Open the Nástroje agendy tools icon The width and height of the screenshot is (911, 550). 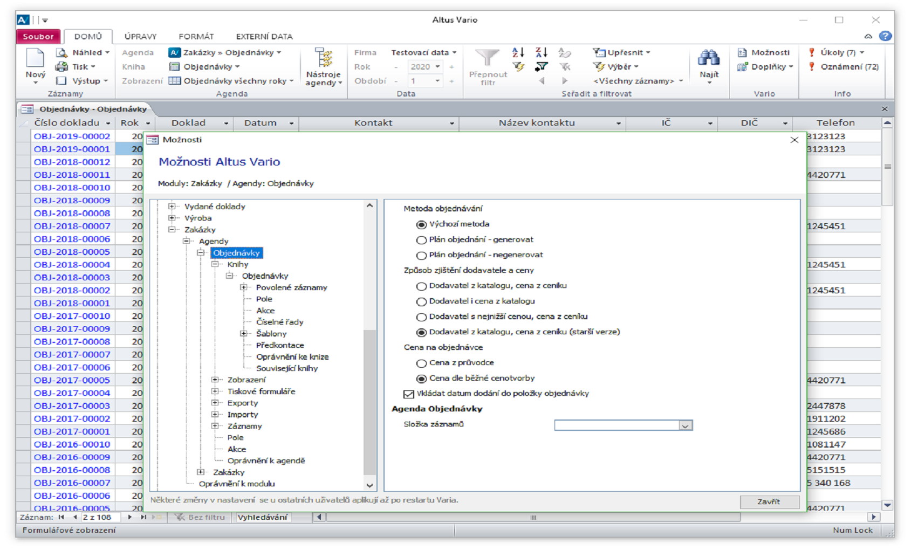pyautogui.click(x=323, y=58)
